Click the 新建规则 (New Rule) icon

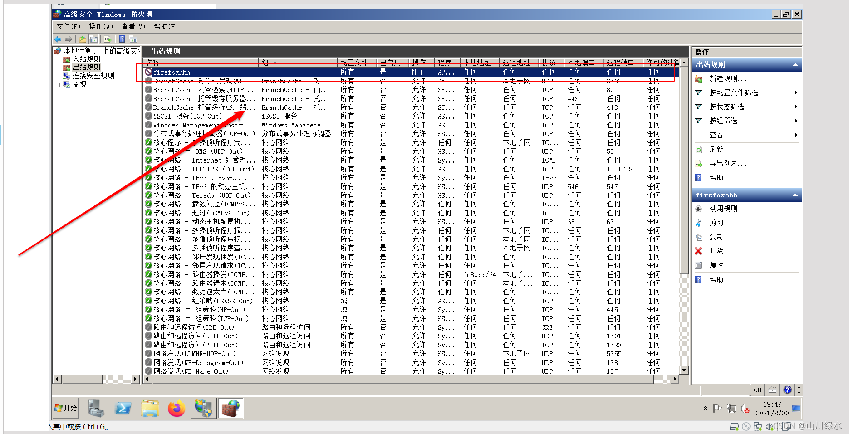pyautogui.click(x=699, y=79)
